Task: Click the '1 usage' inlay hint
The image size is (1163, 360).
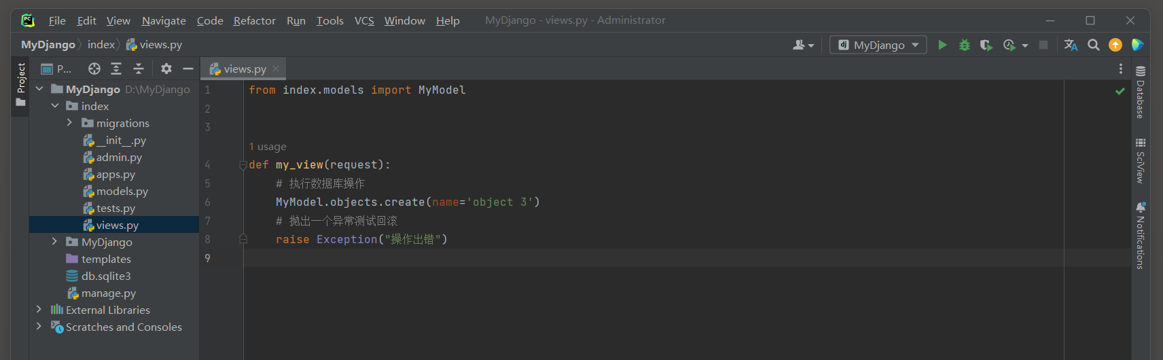Action: click(x=268, y=147)
